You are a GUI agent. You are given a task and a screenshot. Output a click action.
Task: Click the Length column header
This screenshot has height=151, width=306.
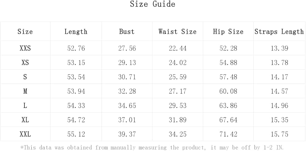pyautogui.click(x=76, y=32)
